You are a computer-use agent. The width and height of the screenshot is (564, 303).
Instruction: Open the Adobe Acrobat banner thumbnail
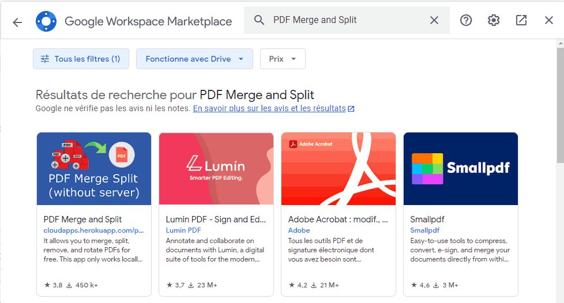[339, 169]
